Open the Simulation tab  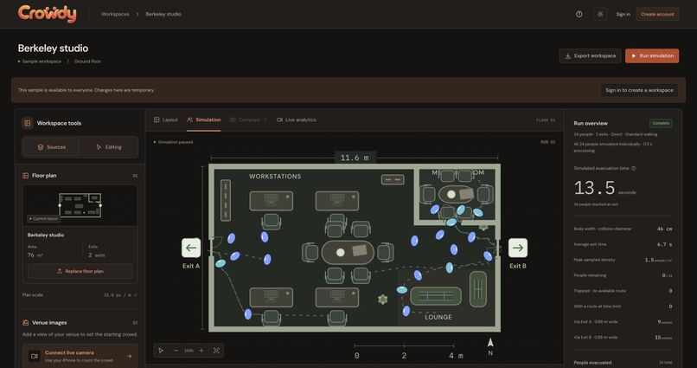[x=203, y=119]
